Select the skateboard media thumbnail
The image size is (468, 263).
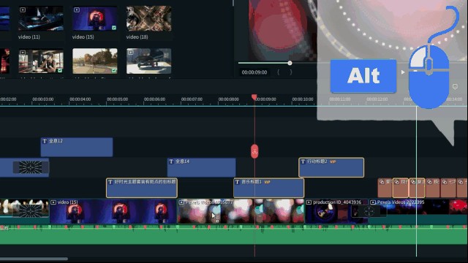click(x=148, y=61)
